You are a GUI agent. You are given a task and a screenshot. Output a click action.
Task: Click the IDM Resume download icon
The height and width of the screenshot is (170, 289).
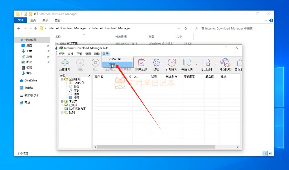point(80,63)
